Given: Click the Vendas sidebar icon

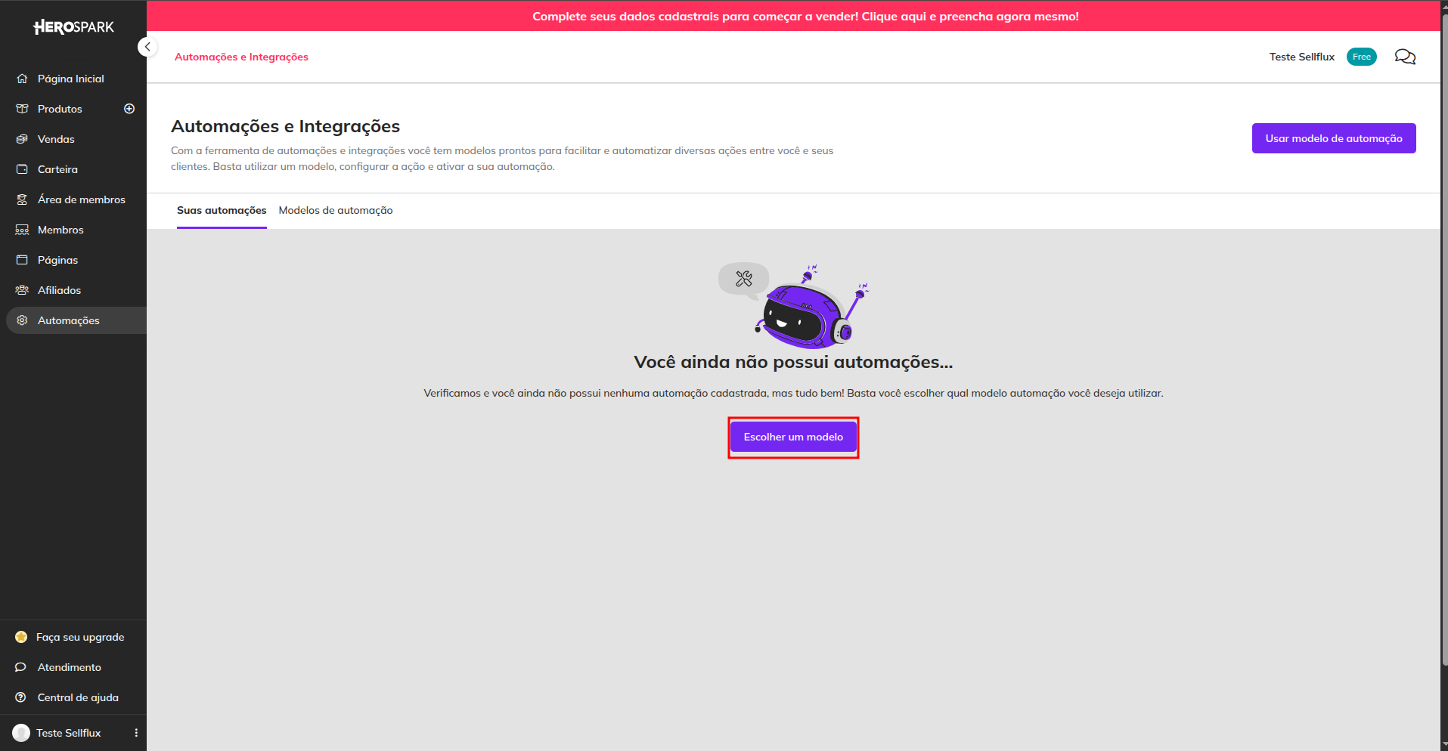Looking at the screenshot, I should pos(22,139).
